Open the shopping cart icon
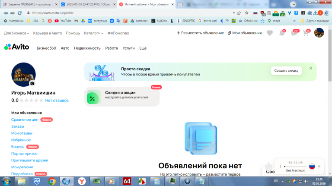The image size is (332, 186). (306, 33)
